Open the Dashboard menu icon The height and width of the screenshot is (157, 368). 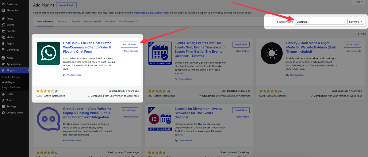point(3,4)
